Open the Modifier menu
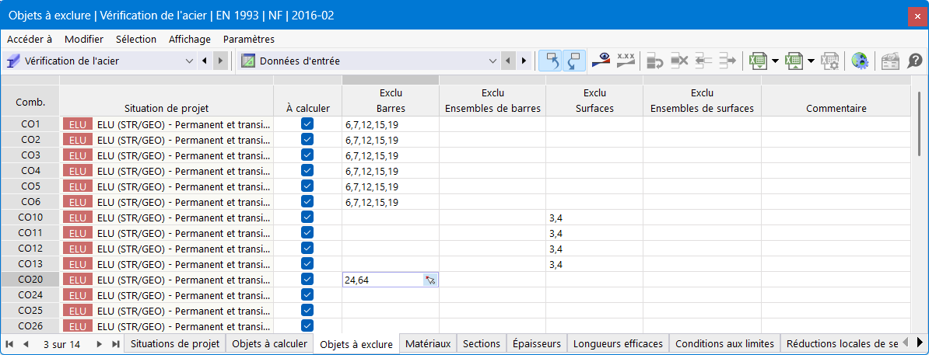 (84, 39)
